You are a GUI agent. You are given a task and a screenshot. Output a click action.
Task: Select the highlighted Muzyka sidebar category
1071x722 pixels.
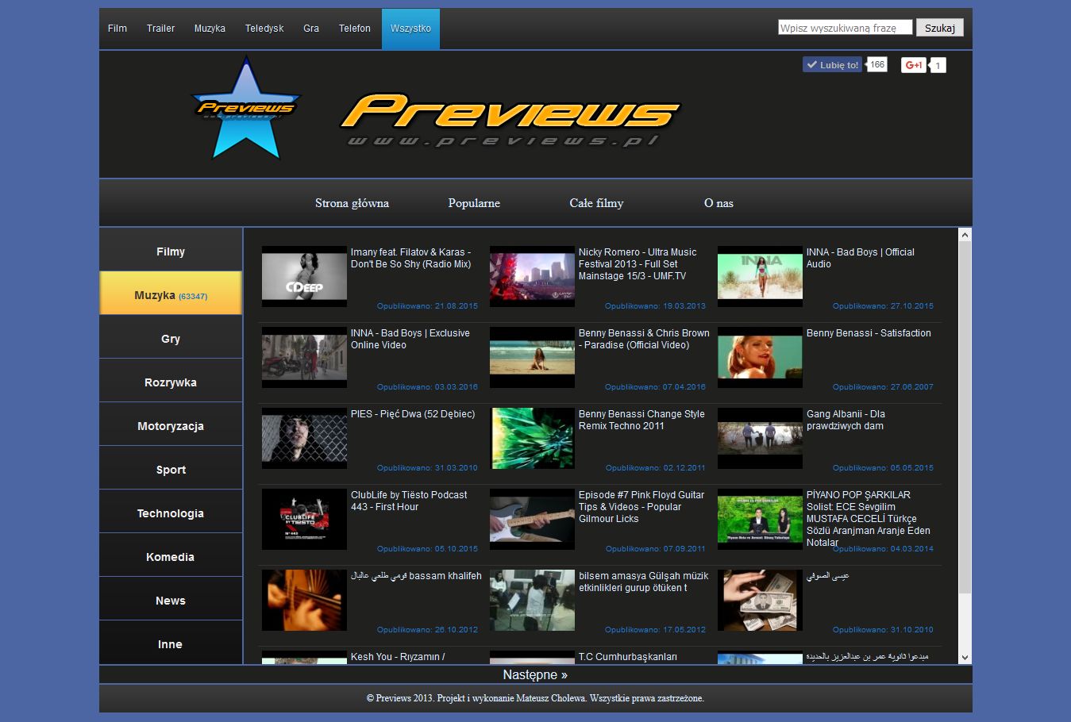pyautogui.click(x=171, y=295)
